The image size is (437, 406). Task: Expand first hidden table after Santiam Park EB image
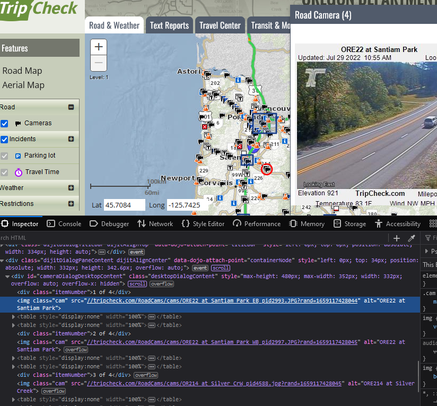click(x=13, y=317)
